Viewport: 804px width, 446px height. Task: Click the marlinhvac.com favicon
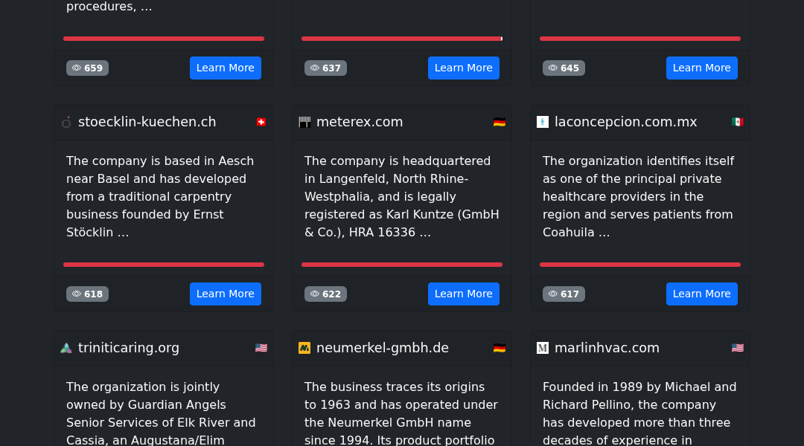coord(543,348)
